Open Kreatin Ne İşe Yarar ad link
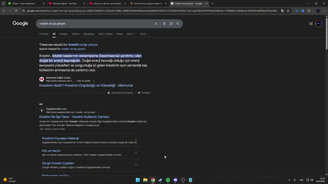Screen dimensions: 328x184 pos(74,117)
